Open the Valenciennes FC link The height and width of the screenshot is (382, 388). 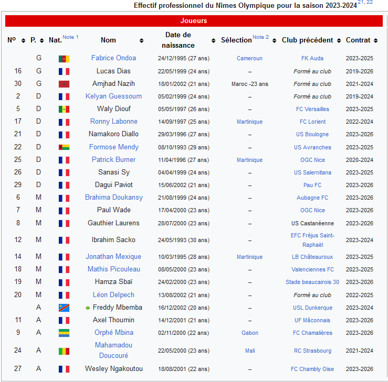click(312, 269)
